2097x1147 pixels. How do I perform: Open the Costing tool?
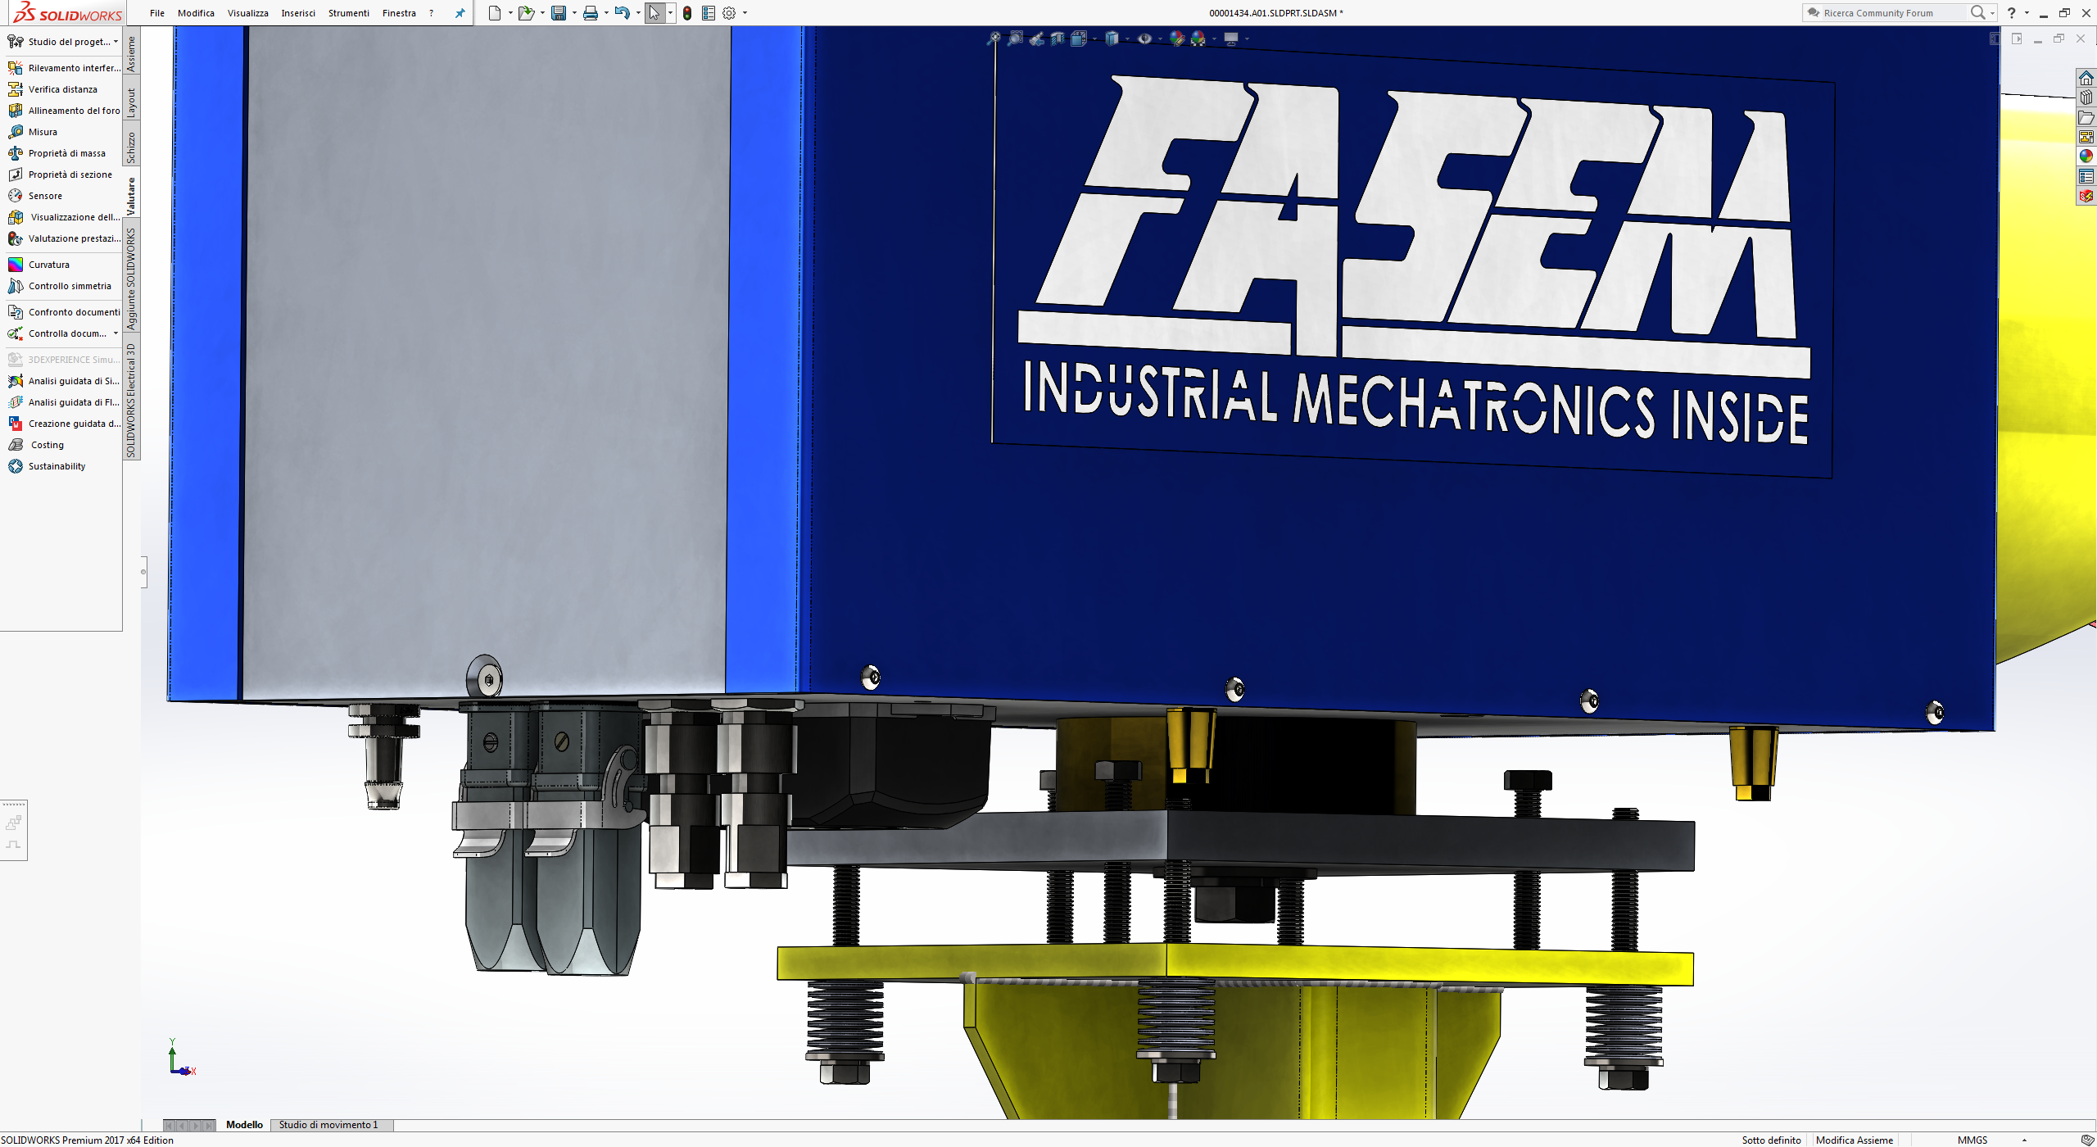pyautogui.click(x=36, y=445)
